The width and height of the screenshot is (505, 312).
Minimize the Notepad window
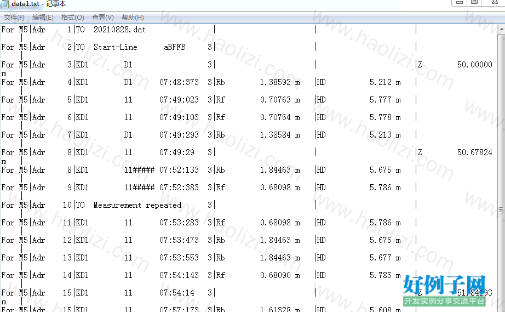click(460, 3)
